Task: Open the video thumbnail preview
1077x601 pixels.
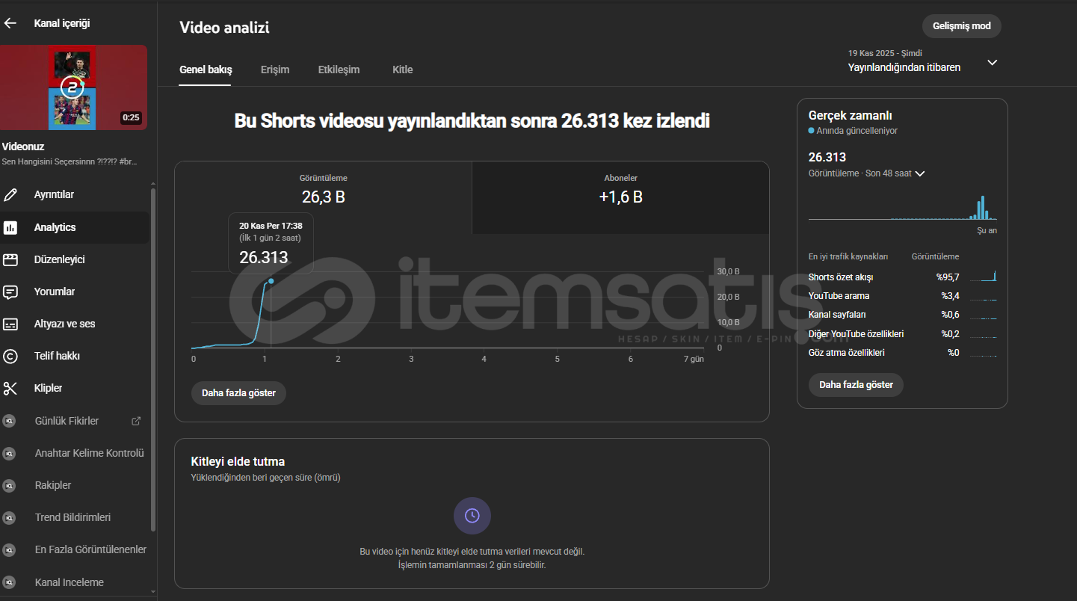Action: 73,87
